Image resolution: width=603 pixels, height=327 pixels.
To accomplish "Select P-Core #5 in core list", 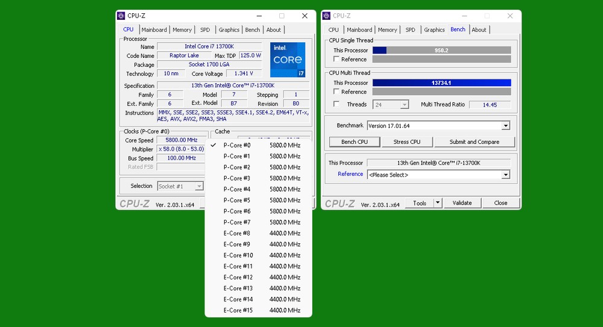I will pyautogui.click(x=258, y=200).
